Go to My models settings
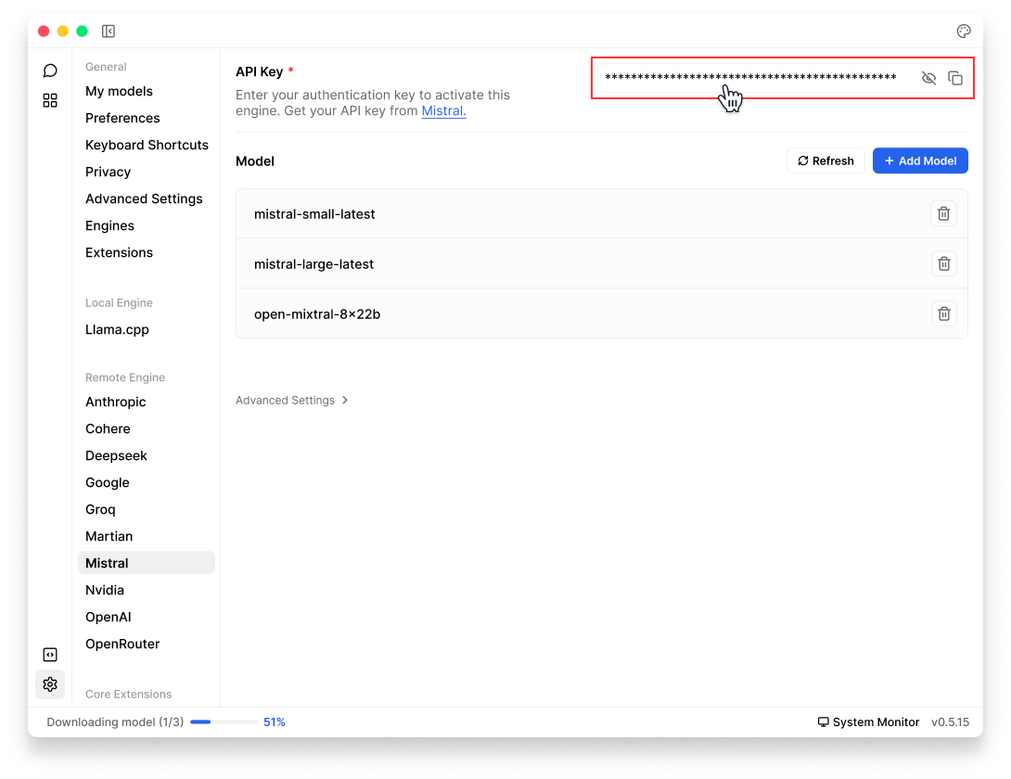Screen dimensions: 1011x779 tap(120, 91)
